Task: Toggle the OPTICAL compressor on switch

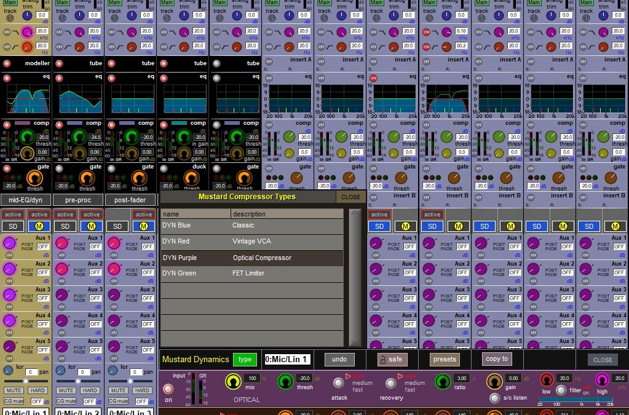Action: (x=168, y=390)
